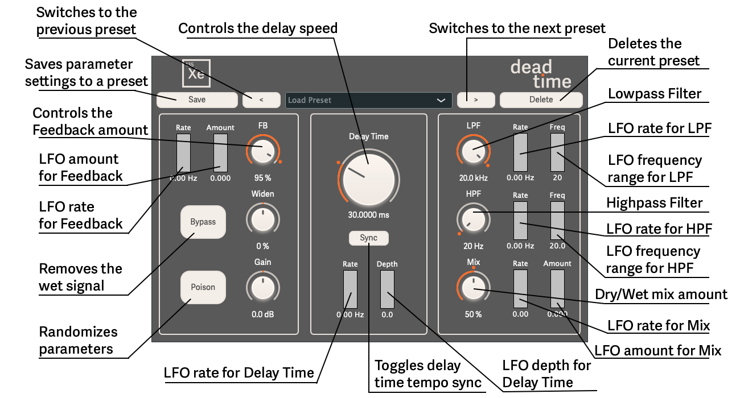Open the Load Preset dropdown
740x398 pixels.
(368, 100)
